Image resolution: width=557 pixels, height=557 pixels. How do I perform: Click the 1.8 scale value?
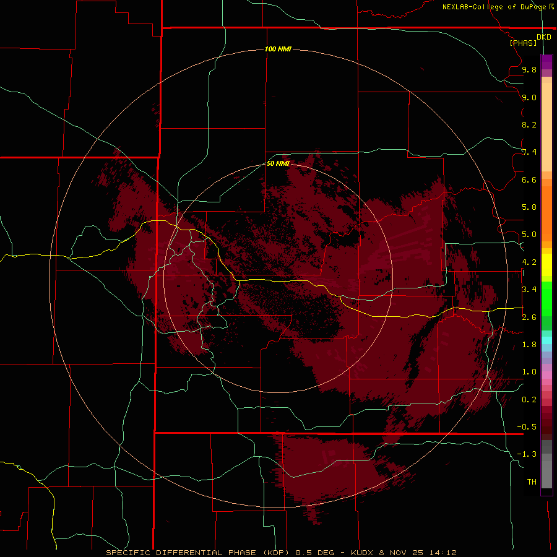529,345
